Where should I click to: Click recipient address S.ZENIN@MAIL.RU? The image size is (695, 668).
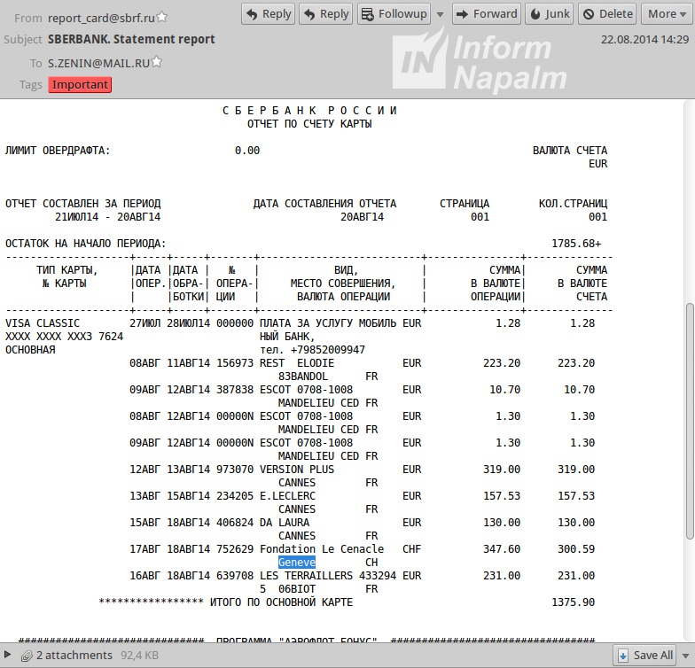click(x=98, y=63)
